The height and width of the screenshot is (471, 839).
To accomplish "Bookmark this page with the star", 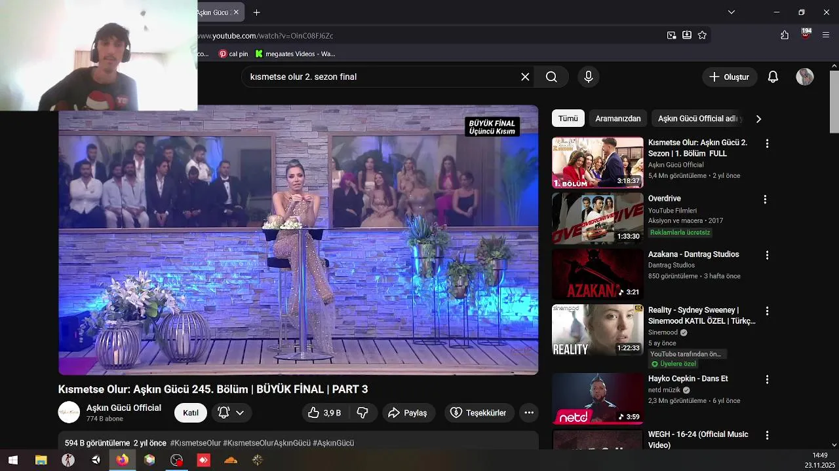I will [x=702, y=35].
